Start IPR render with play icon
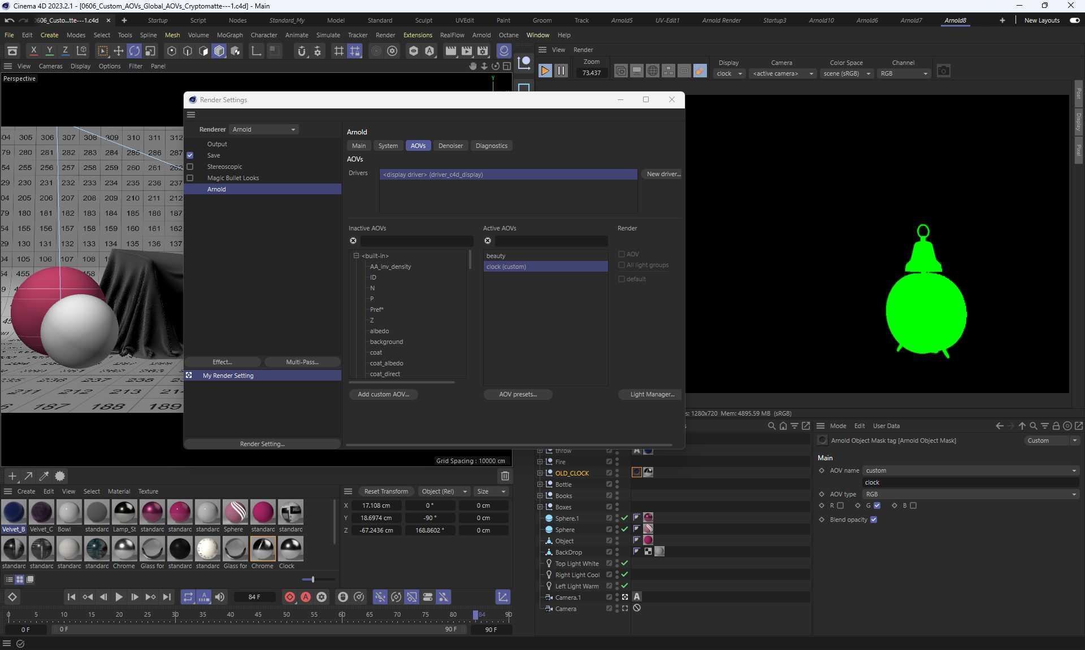1085x650 pixels. point(545,71)
